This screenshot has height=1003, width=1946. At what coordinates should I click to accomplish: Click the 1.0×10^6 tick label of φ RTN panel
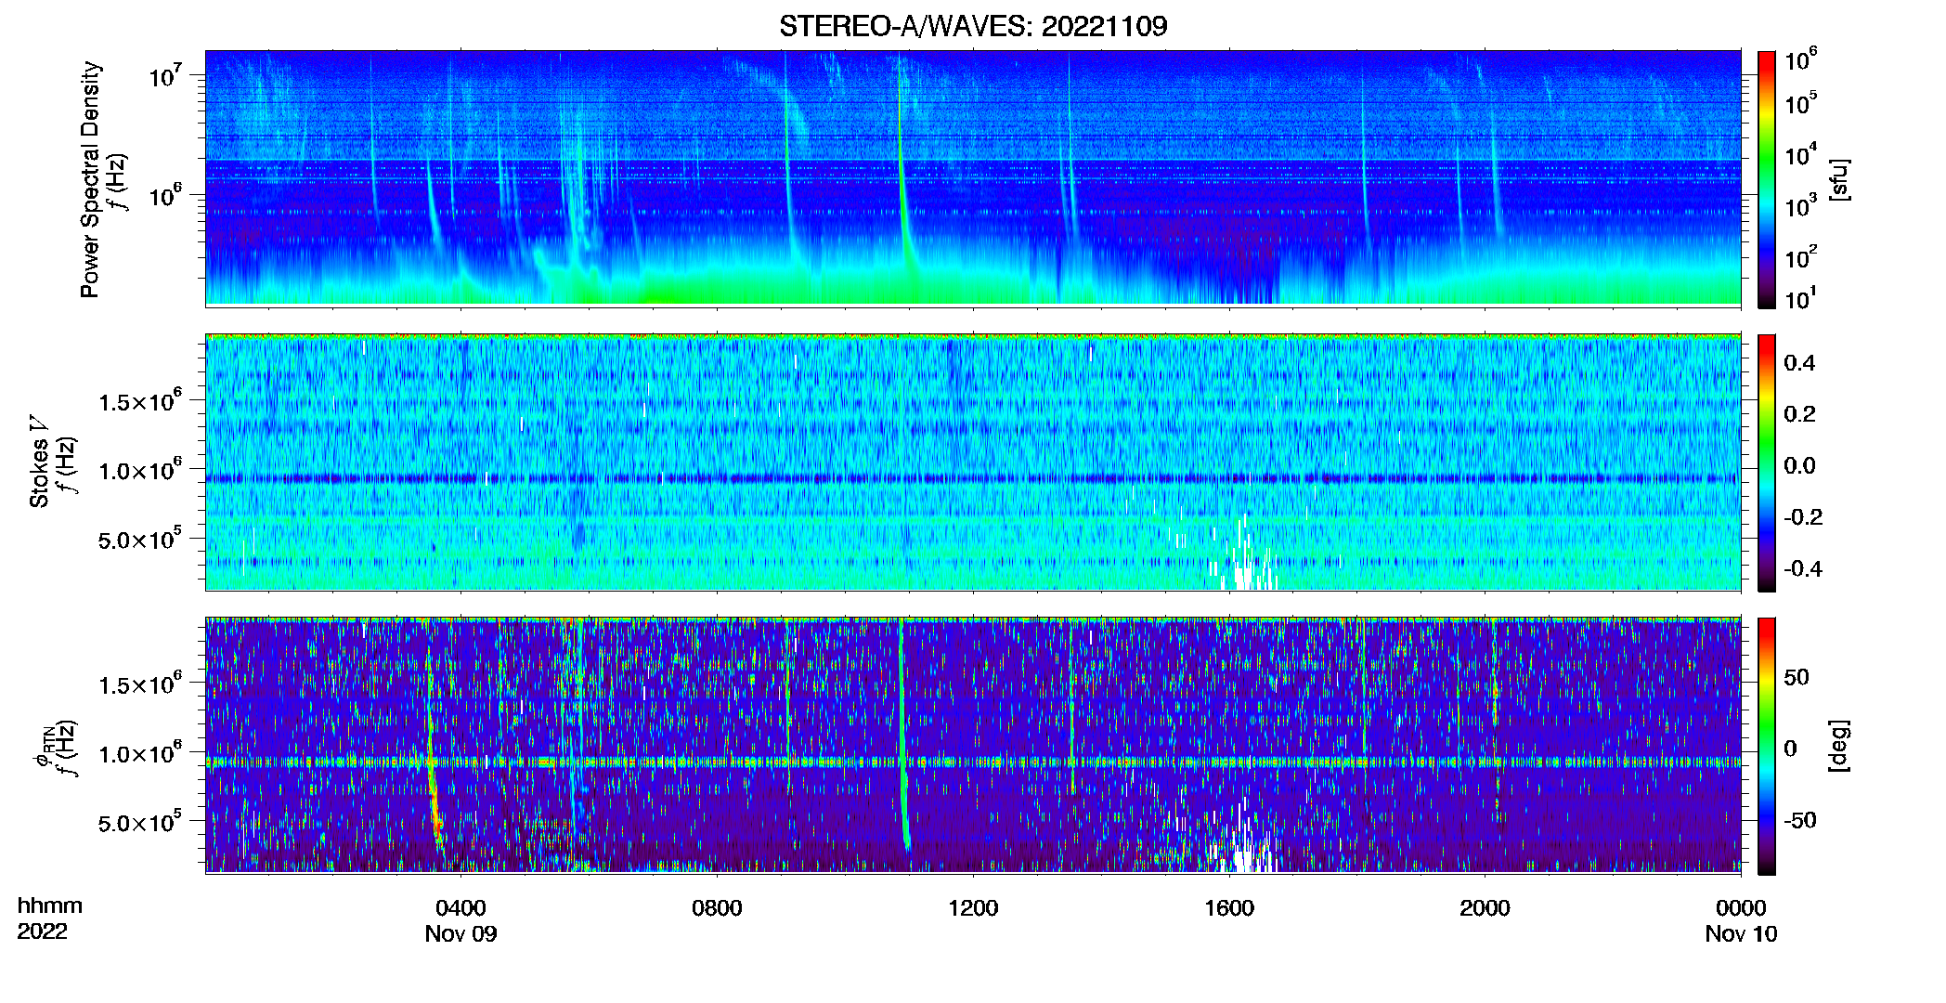(x=140, y=753)
